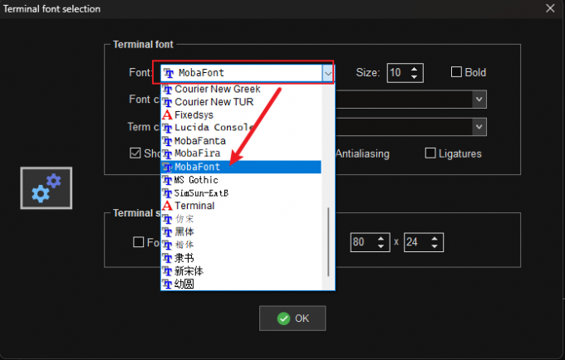
Task: Select MobaFanta font
Action: pos(241,141)
